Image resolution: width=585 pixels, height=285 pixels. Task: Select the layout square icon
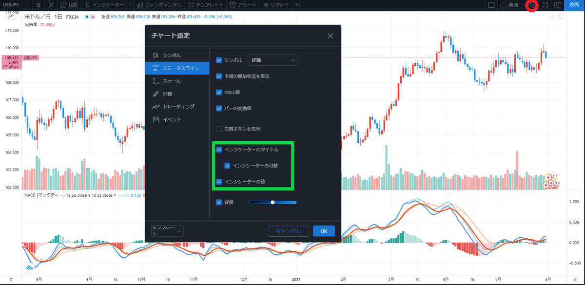(491, 5)
